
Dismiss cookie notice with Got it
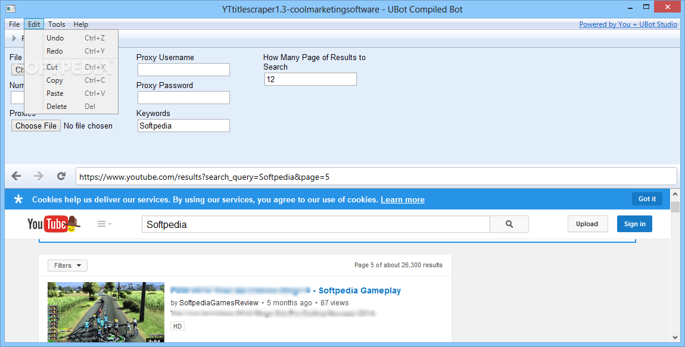pos(647,199)
